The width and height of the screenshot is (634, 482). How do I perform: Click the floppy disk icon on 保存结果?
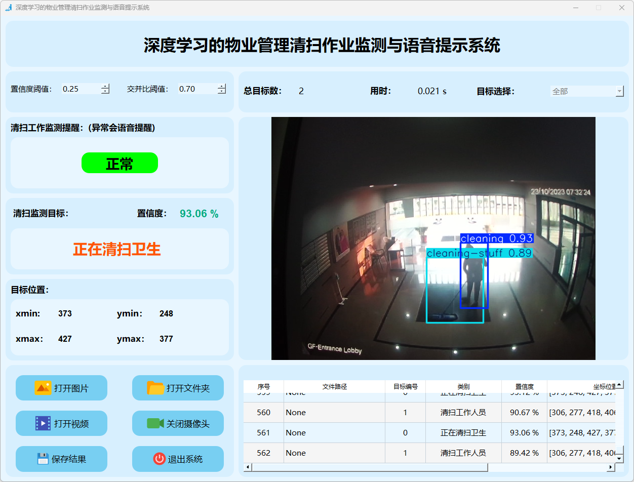(x=43, y=459)
